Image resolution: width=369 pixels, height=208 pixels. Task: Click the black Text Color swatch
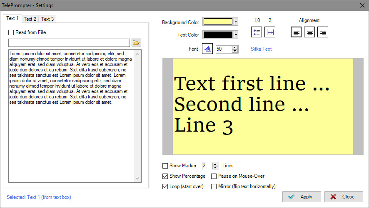[x=218, y=35]
